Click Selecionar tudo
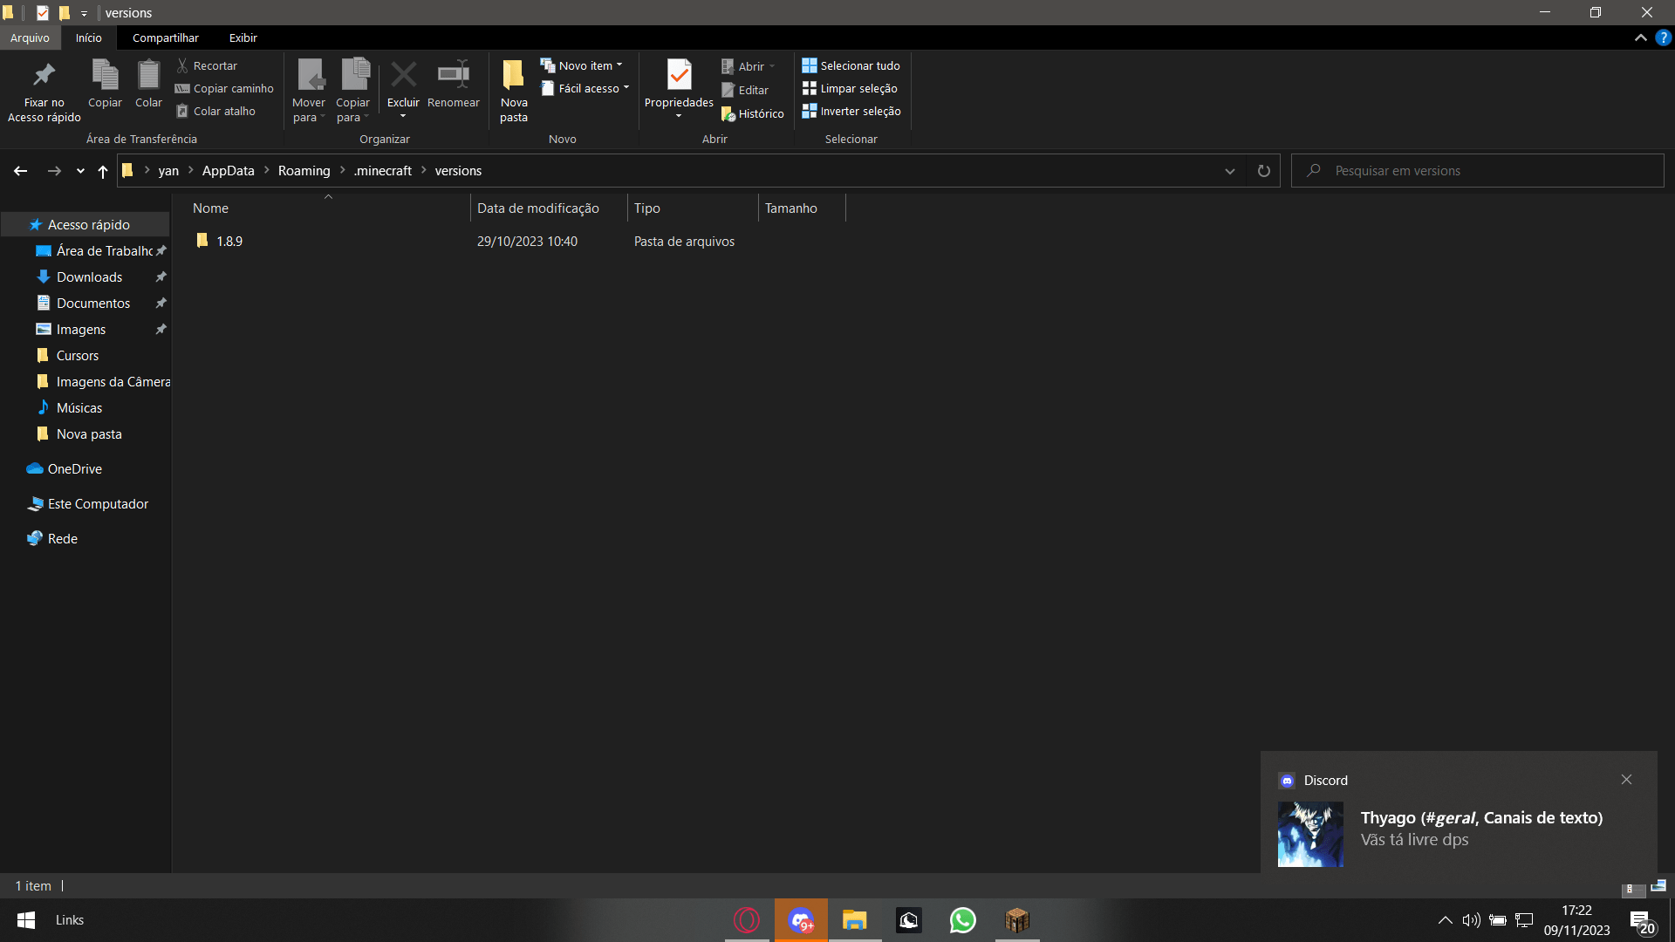Screen dimensions: 1675x942 (851, 65)
